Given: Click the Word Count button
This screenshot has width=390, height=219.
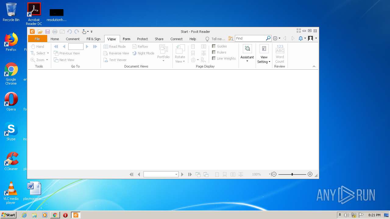Looking at the screenshot, I should (x=280, y=54).
